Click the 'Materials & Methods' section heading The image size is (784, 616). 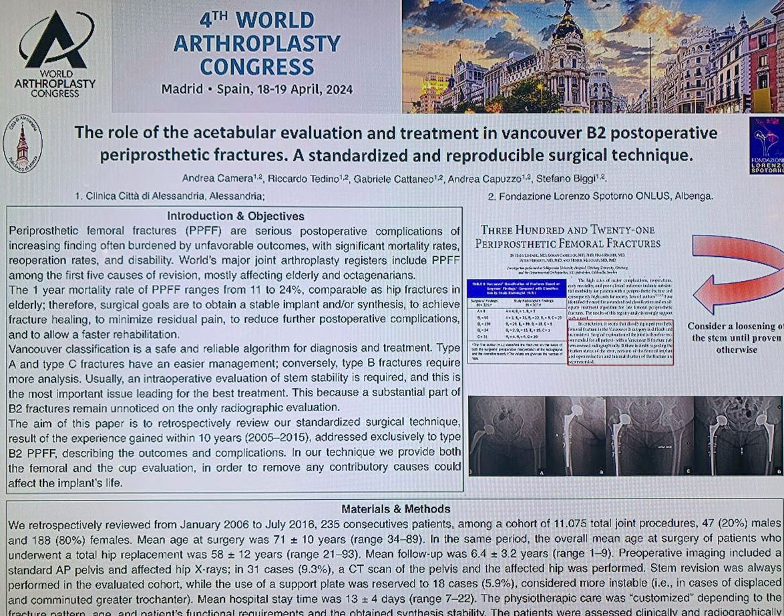click(395, 509)
